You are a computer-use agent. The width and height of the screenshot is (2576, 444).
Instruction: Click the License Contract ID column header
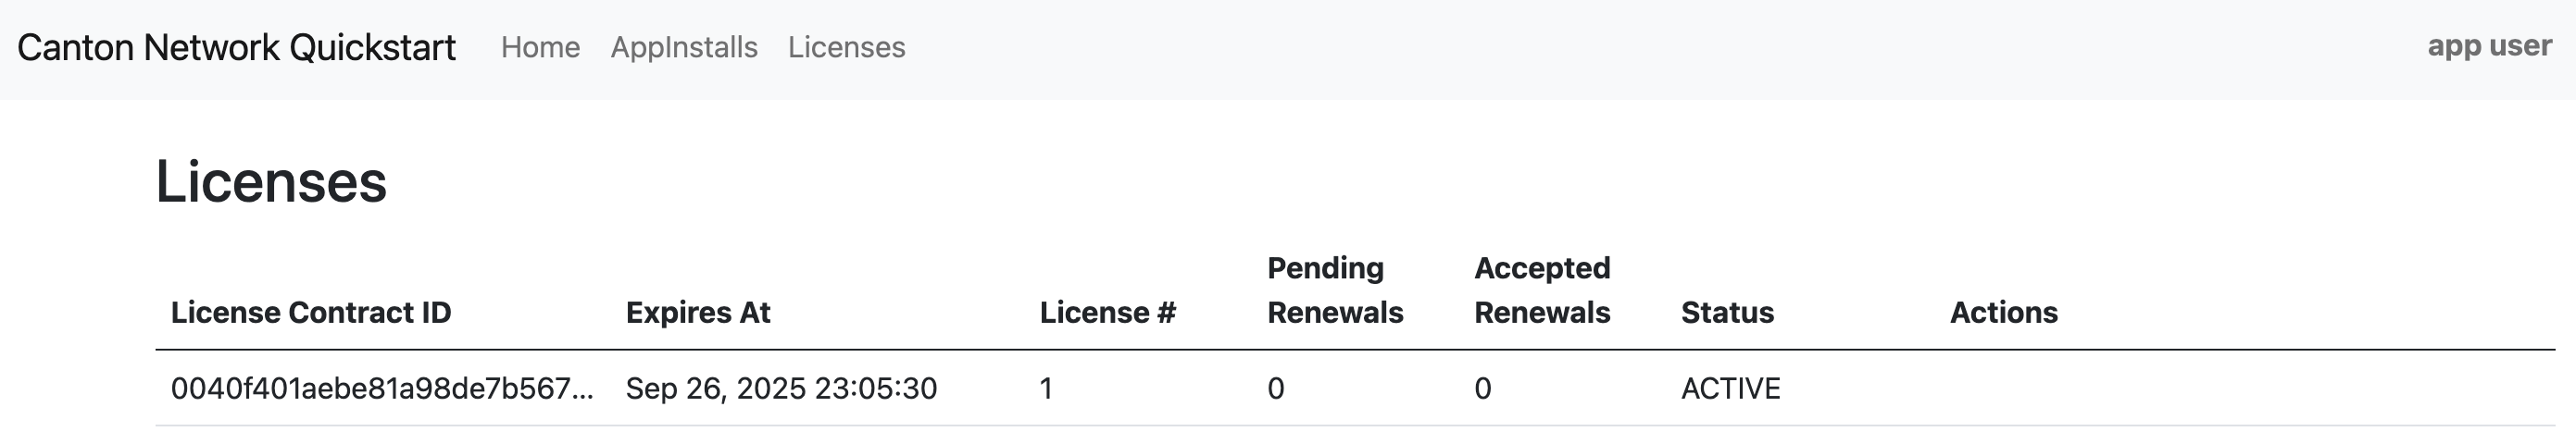tap(311, 313)
